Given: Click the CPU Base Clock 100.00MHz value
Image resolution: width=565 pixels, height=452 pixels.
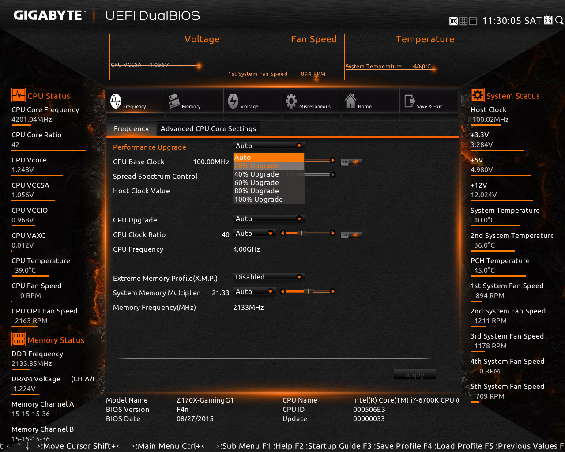Looking at the screenshot, I should (x=211, y=162).
